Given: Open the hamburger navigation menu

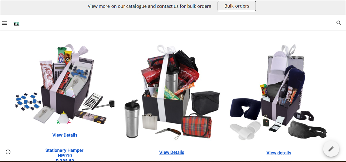Looking at the screenshot, I should pos(5,23).
